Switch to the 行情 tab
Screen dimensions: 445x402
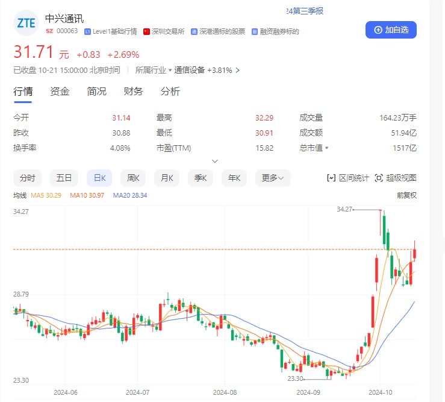click(x=23, y=92)
